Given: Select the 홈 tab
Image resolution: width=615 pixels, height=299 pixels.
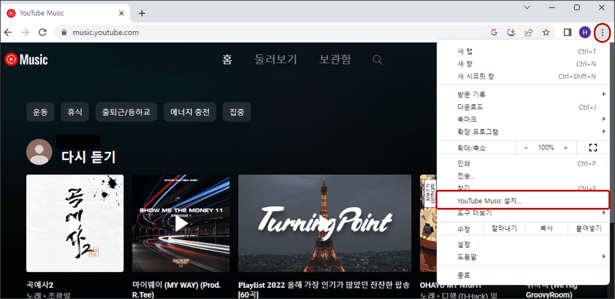Looking at the screenshot, I should (x=227, y=60).
